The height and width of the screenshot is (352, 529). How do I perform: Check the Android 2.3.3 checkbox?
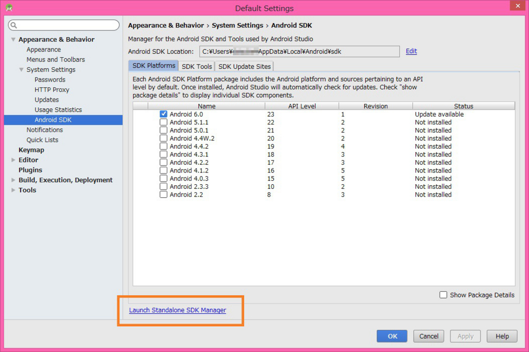(163, 186)
